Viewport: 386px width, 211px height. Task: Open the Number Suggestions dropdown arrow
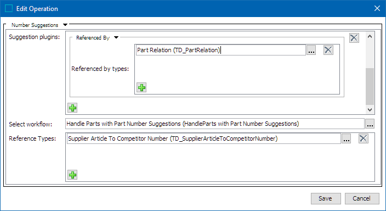click(x=65, y=25)
